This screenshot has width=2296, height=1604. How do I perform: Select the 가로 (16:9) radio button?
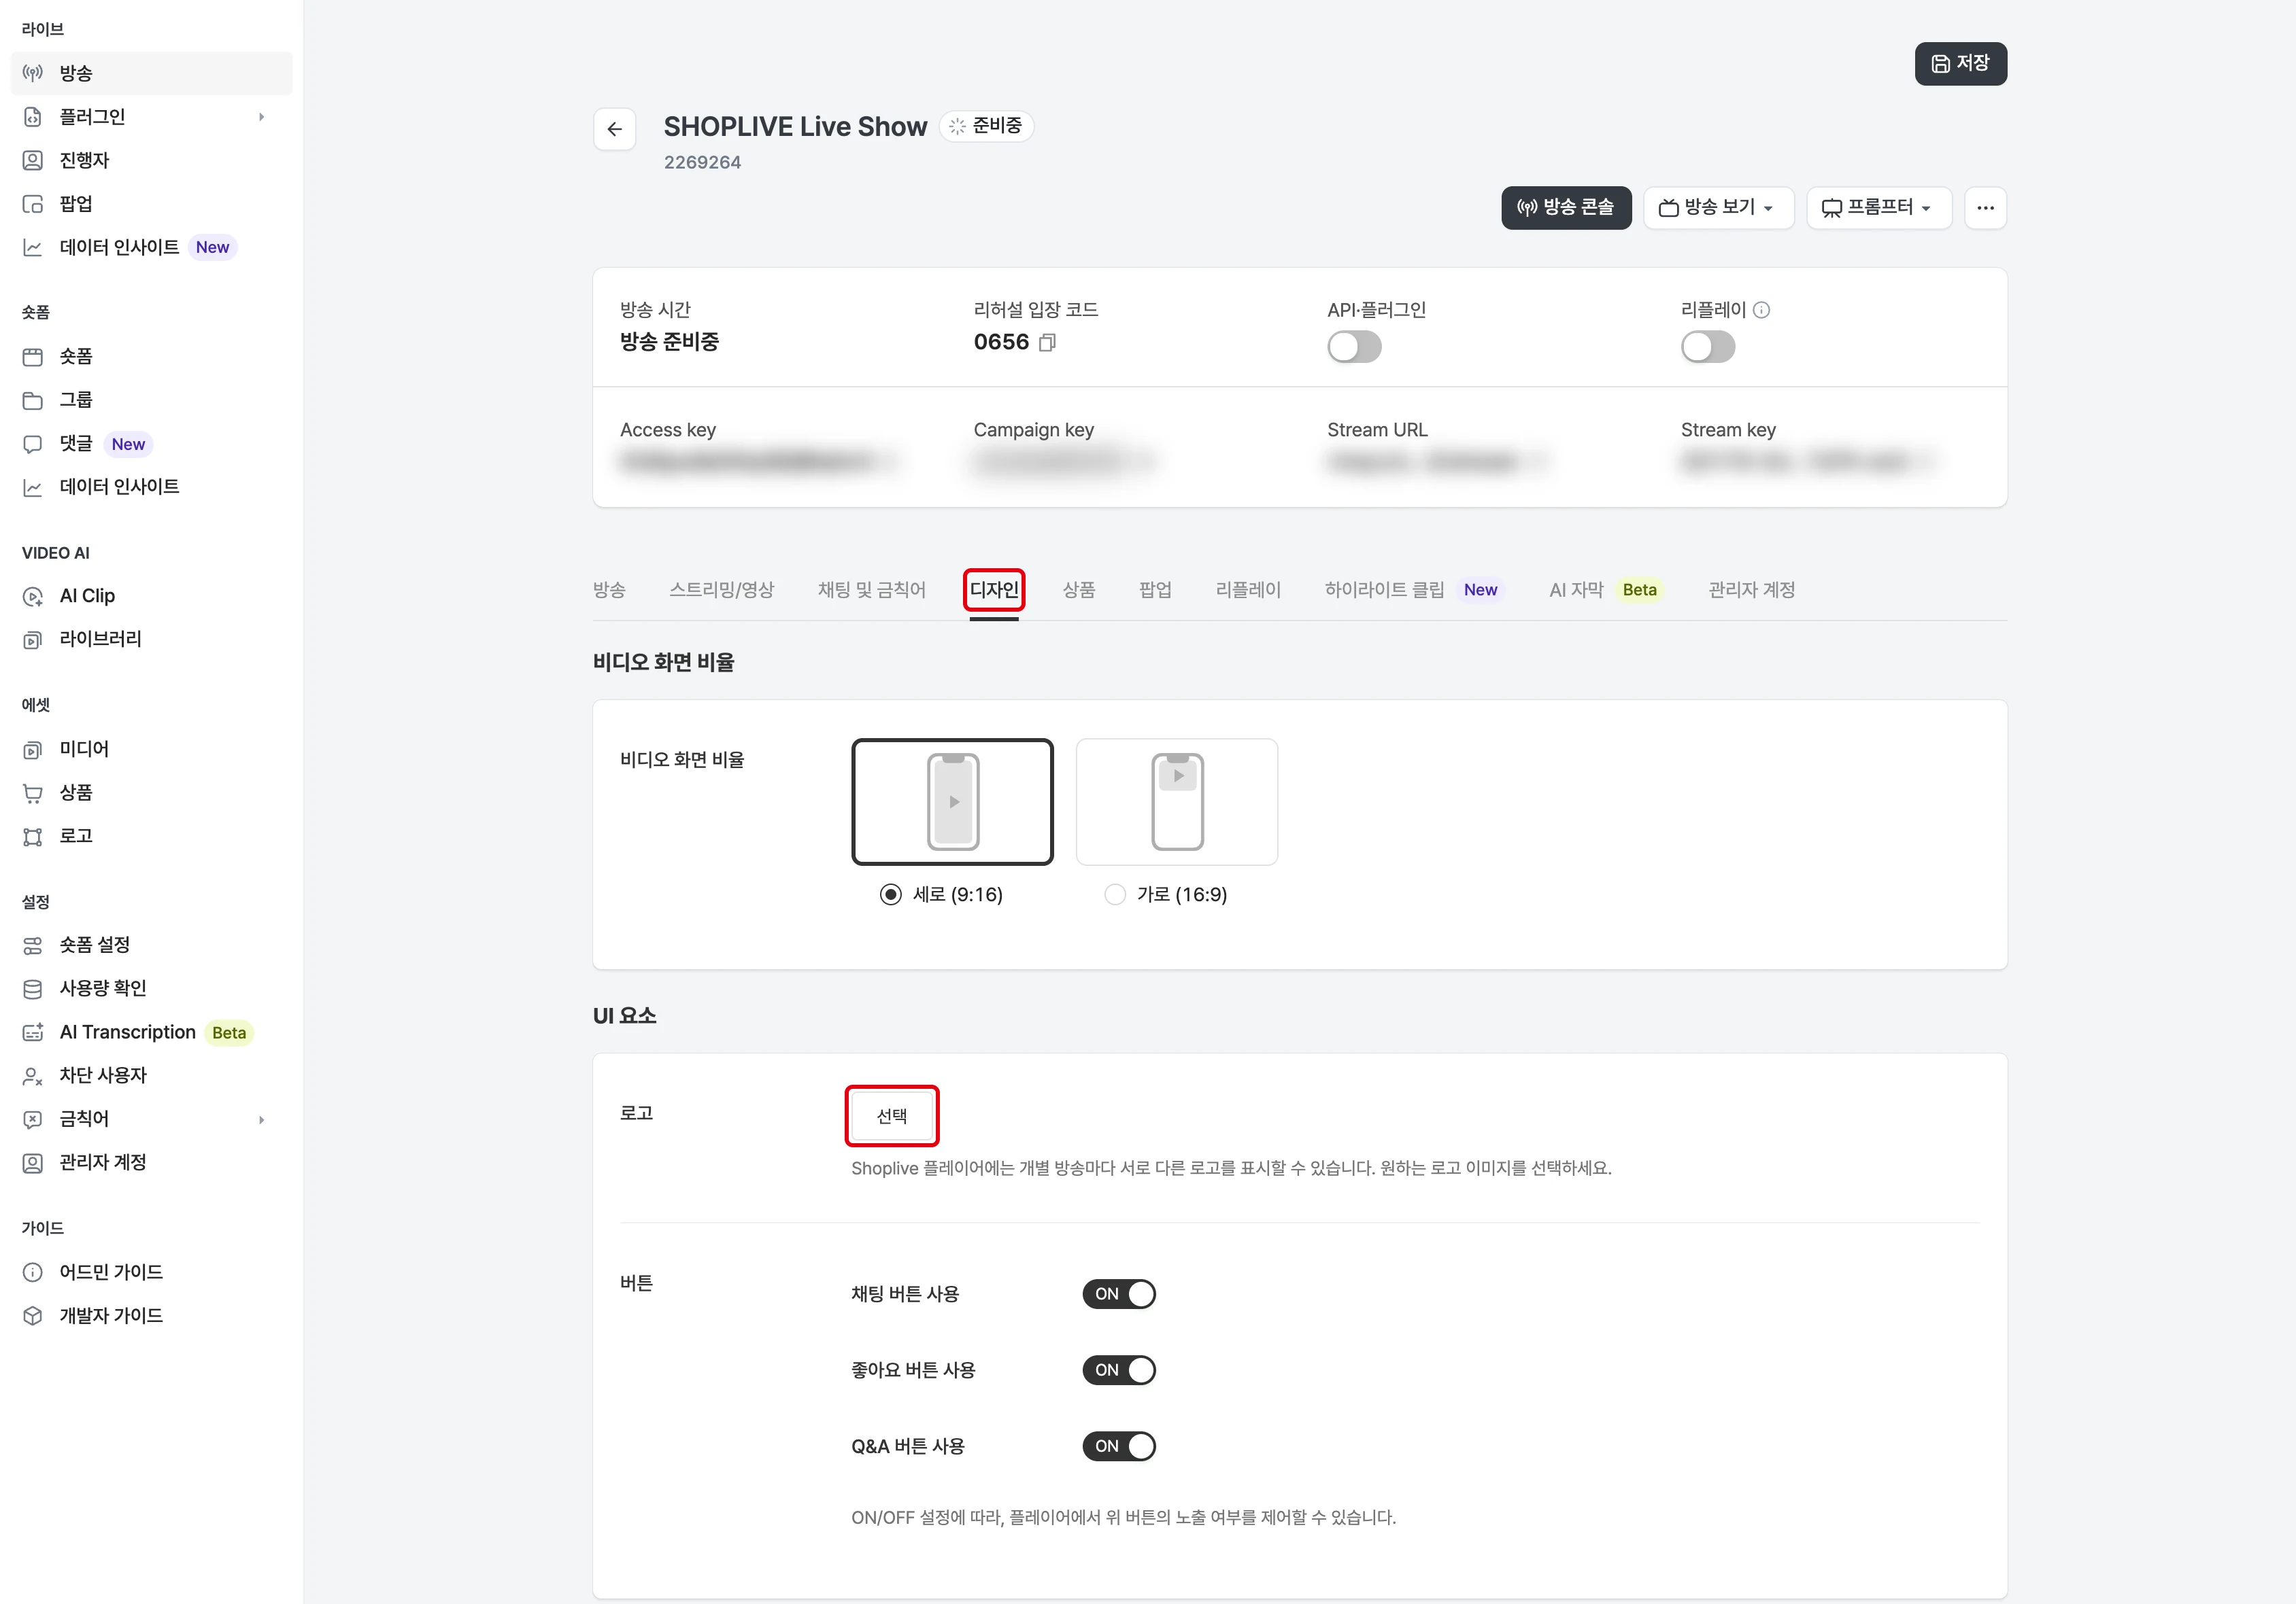[x=1115, y=894]
